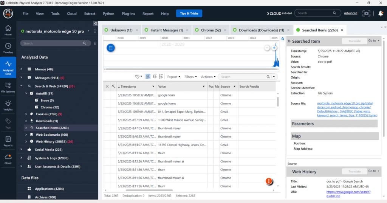Open the Go to dropdown for Searched Item
The image size is (387, 203).
click(374, 41)
